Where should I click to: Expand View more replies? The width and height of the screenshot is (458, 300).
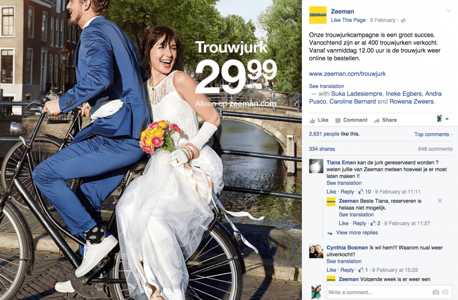pyautogui.click(x=357, y=232)
